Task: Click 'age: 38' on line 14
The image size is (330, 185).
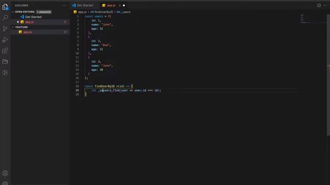Action: point(97,70)
